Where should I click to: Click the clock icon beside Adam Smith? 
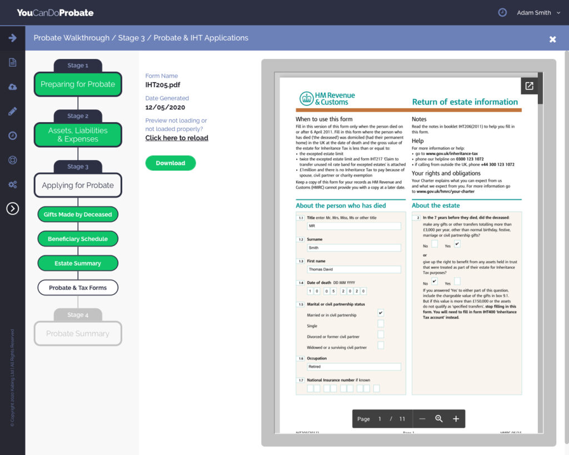502,12
